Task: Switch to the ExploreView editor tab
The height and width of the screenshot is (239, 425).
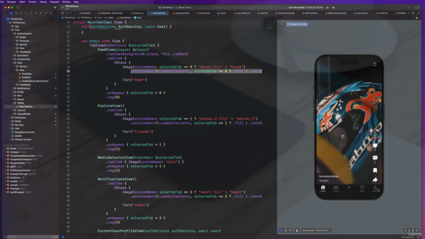Action: [203, 13]
